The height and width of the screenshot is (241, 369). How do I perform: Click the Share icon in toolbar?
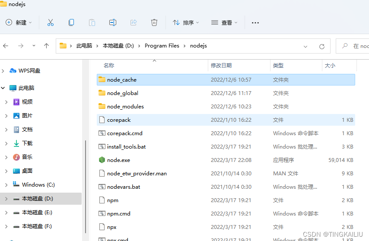(x=134, y=22)
